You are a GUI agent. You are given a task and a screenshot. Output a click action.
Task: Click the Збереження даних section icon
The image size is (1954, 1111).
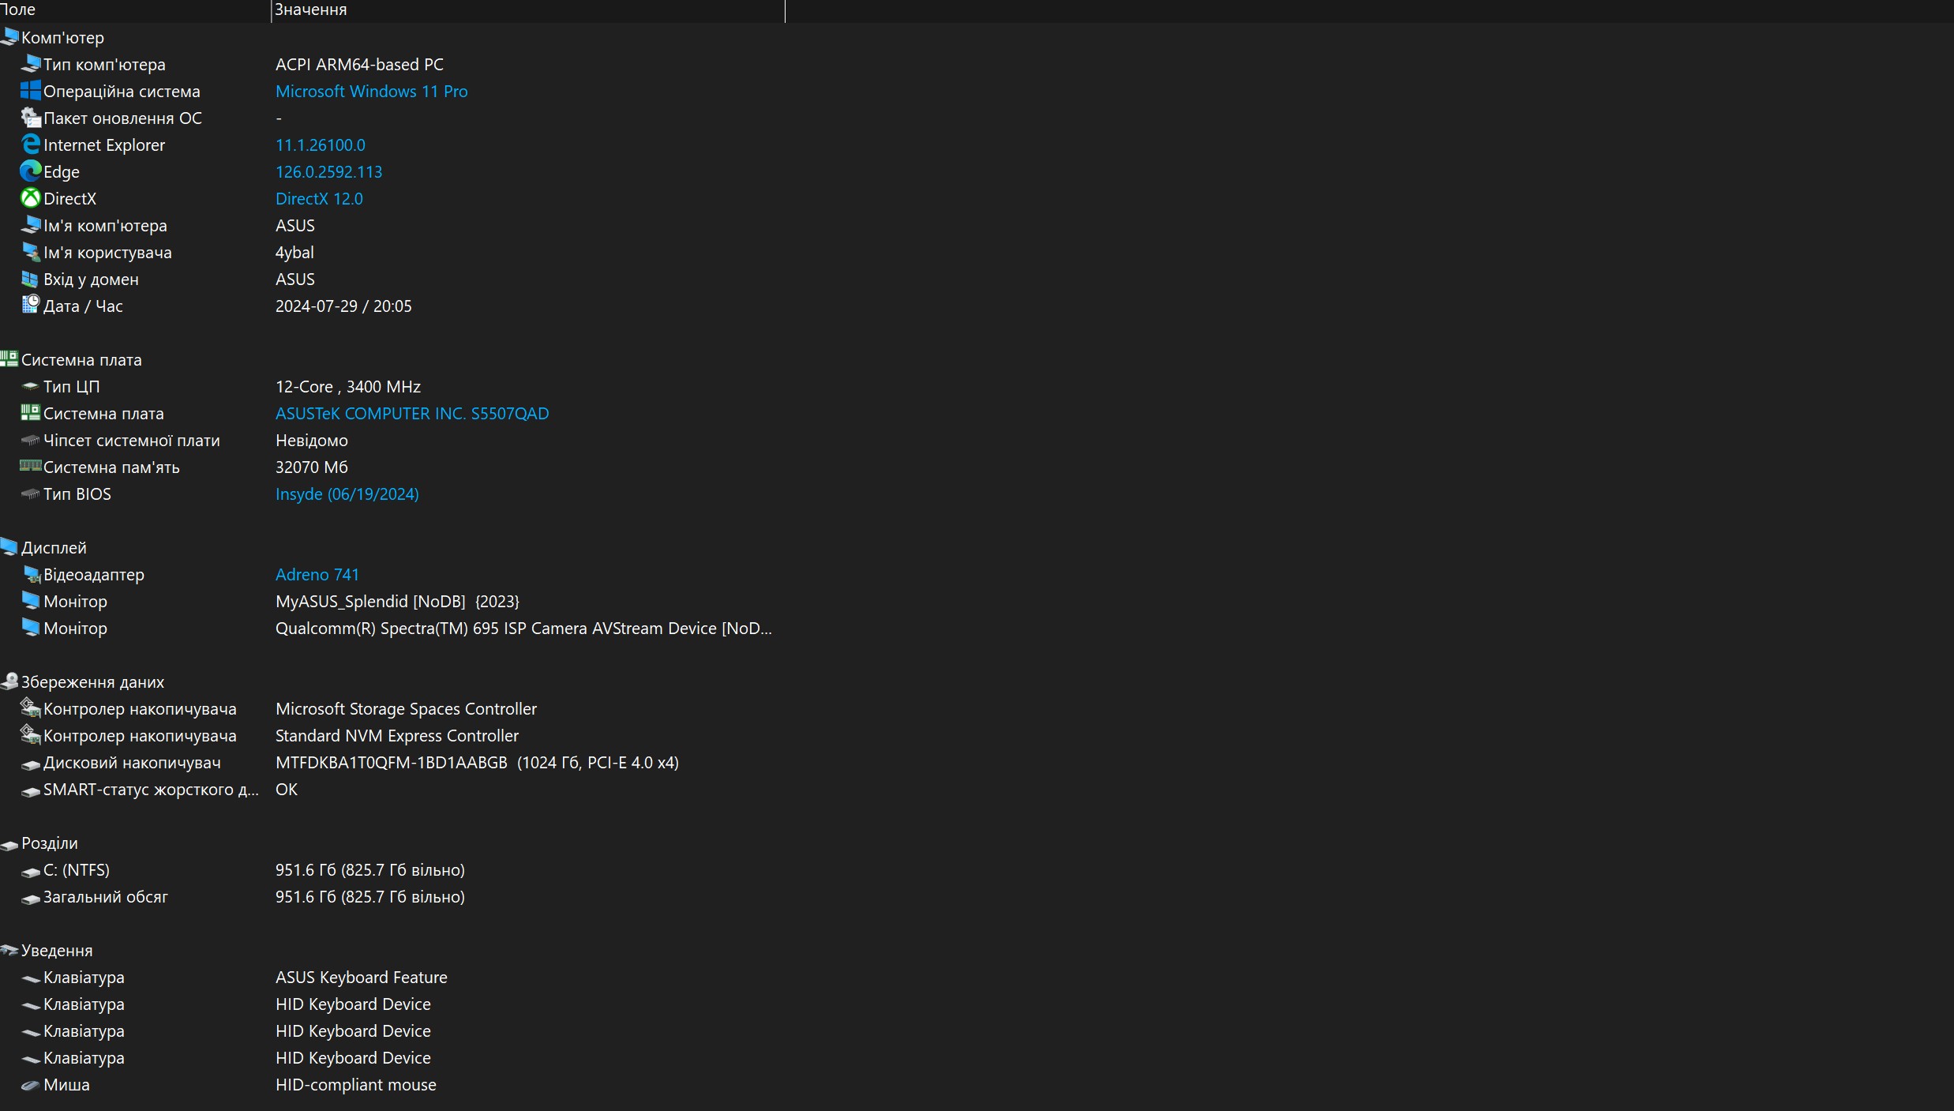click(9, 681)
